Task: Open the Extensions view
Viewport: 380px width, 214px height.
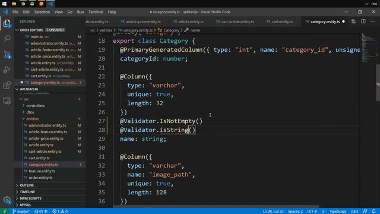Action: click(x=7, y=85)
